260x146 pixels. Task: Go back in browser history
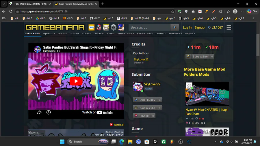click(4, 12)
